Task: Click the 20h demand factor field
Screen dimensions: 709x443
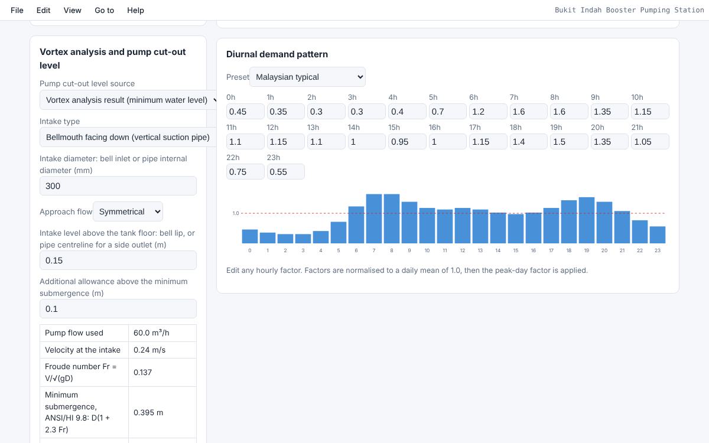Action: tap(610, 141)
